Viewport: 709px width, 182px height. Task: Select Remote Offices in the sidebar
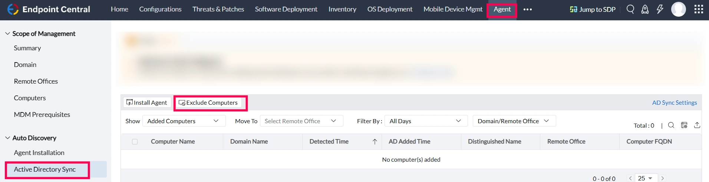pyautogui.click(x=36, y=81)
